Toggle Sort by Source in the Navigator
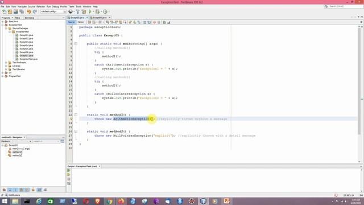Screen dimensions: 364x205 [x=45, y=190]
